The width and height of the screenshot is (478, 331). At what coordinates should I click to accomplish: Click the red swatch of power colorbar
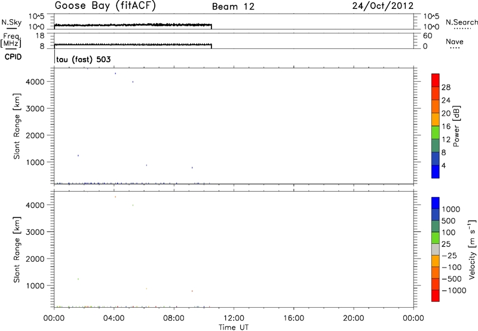pyautogui.click(x=436, y=80)
